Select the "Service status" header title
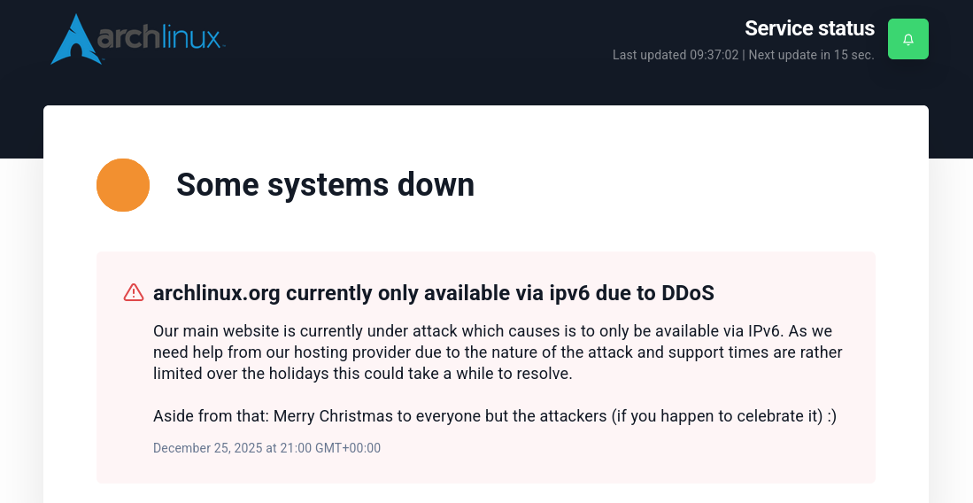Image resolution: width=973 pixels, height=503 pixels. tap(809, 28)
